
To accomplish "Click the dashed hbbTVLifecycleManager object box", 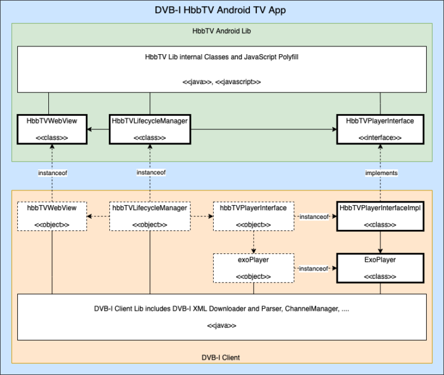I will (150, 216).
